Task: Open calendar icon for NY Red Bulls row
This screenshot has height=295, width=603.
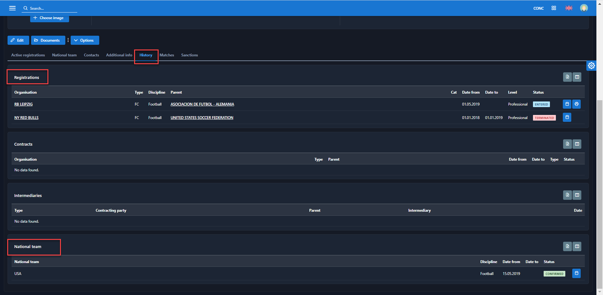Action: [x=567, y=117]
